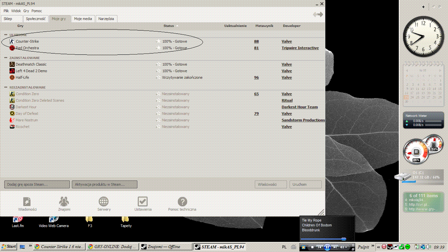This screenshot has height=252, width=448.
Task: Click the Deathmatch Classic game icon
Action: point(12,64)
